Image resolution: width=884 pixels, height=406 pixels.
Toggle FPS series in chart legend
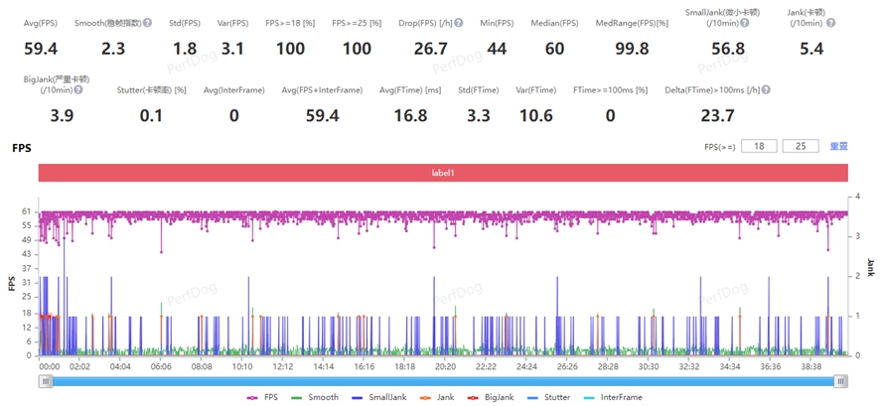tap(263, 397)
